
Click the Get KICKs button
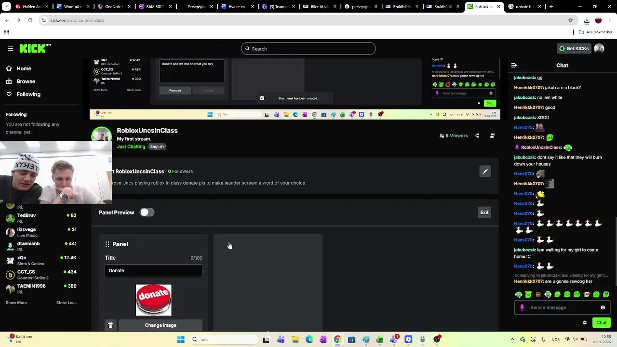pos(574,49)
